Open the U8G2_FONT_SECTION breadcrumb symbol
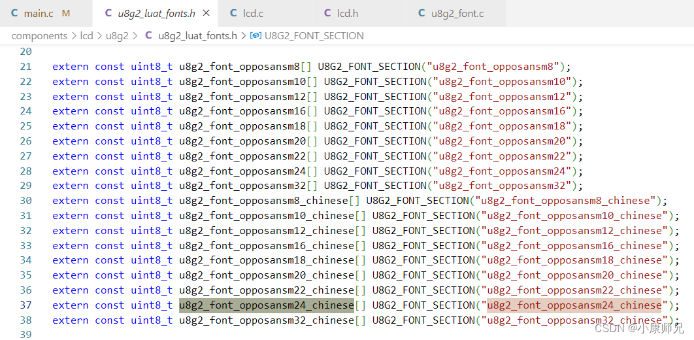694x340 pixels. click(314, 36)
